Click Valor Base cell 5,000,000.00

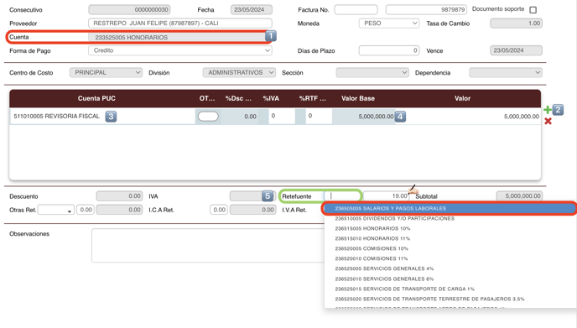click(363, 117)
